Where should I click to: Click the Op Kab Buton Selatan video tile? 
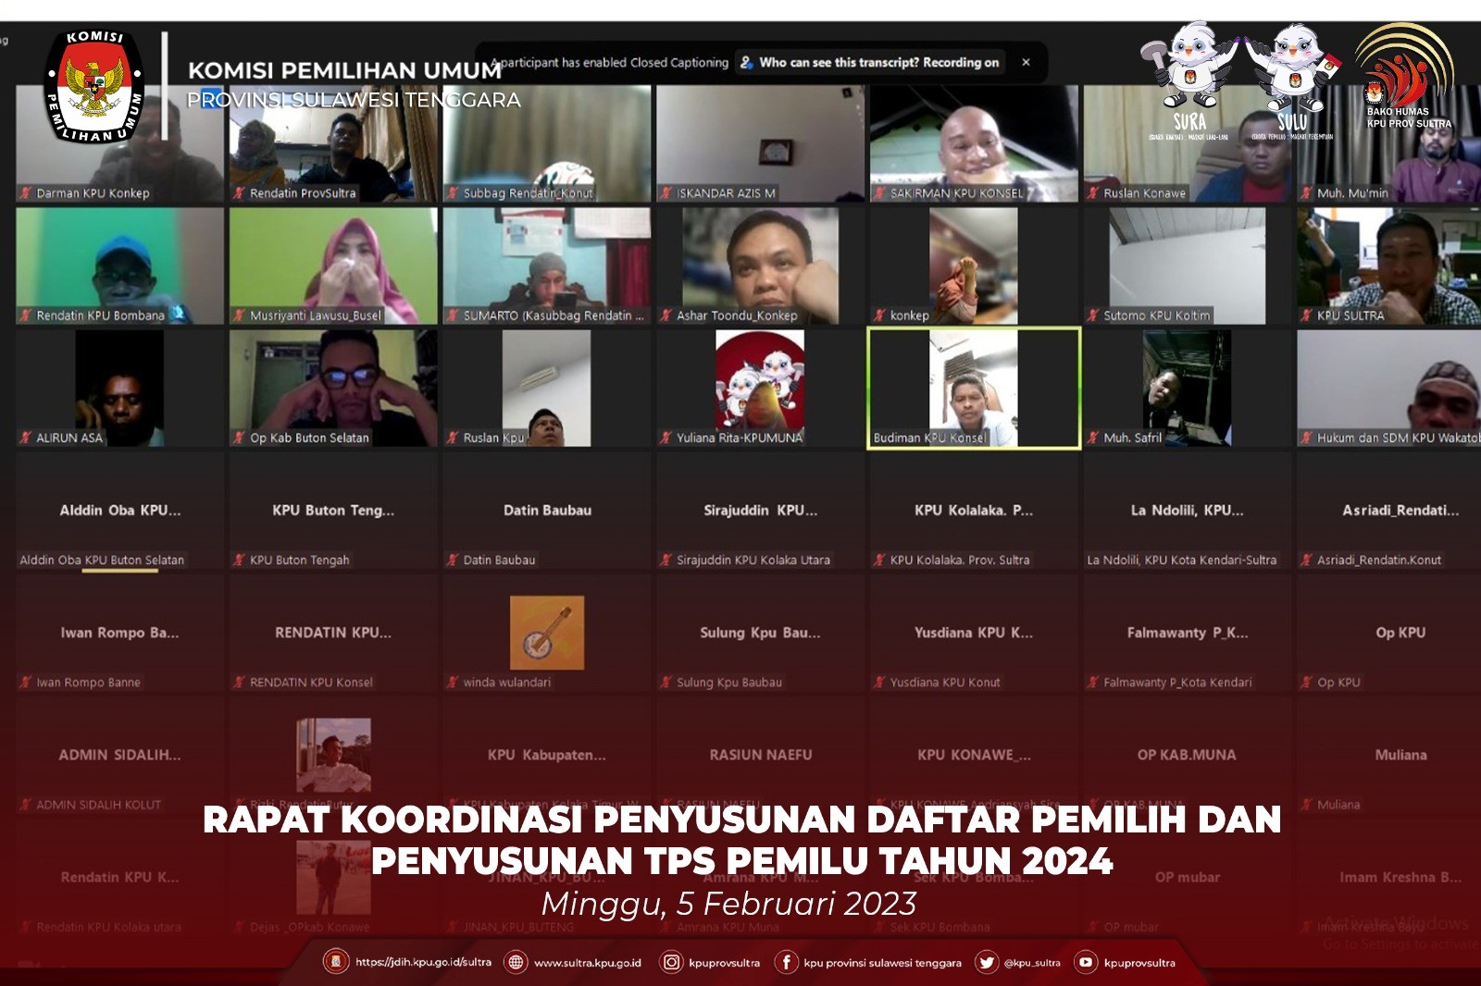tap(333, 388)
